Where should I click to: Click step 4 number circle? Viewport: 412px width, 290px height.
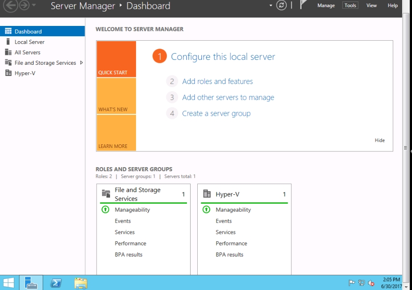(x=172, y=113)
